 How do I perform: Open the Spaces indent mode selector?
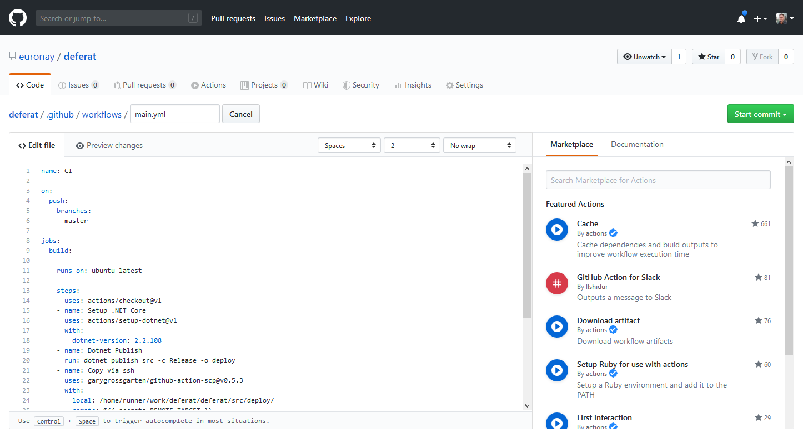point(349,145)
